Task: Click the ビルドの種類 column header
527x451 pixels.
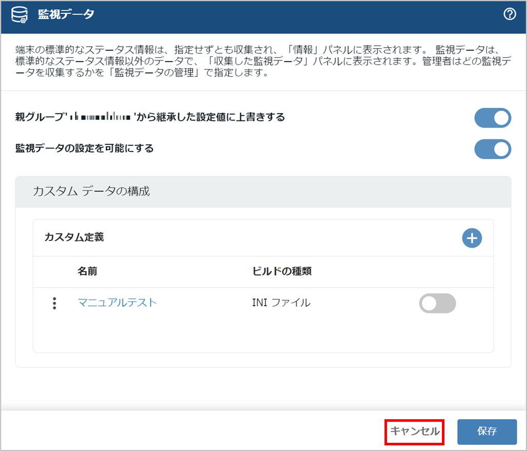Action: tap(281, 271)
